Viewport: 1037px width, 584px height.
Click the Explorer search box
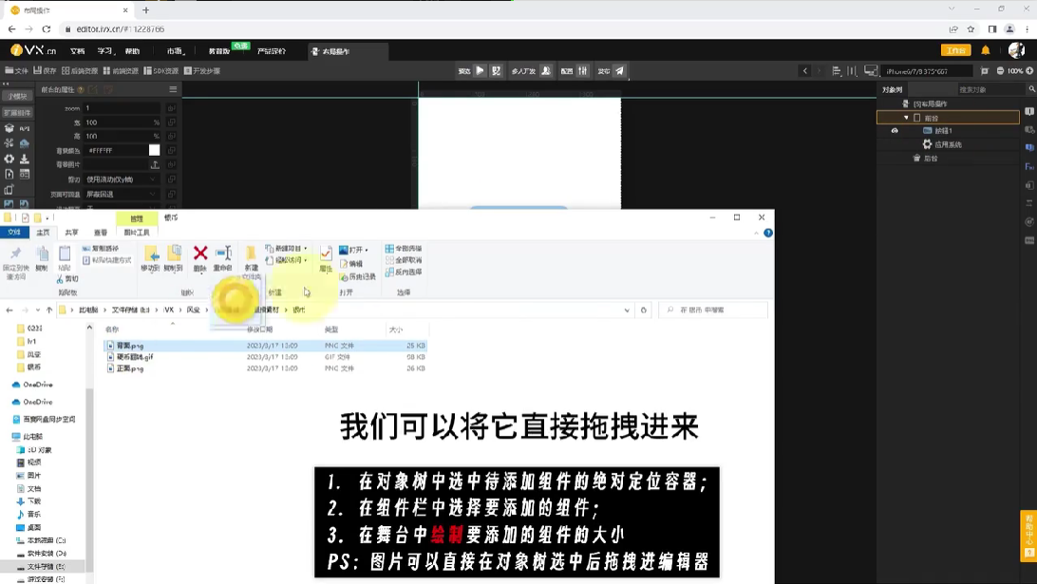(x=714, y=311)
